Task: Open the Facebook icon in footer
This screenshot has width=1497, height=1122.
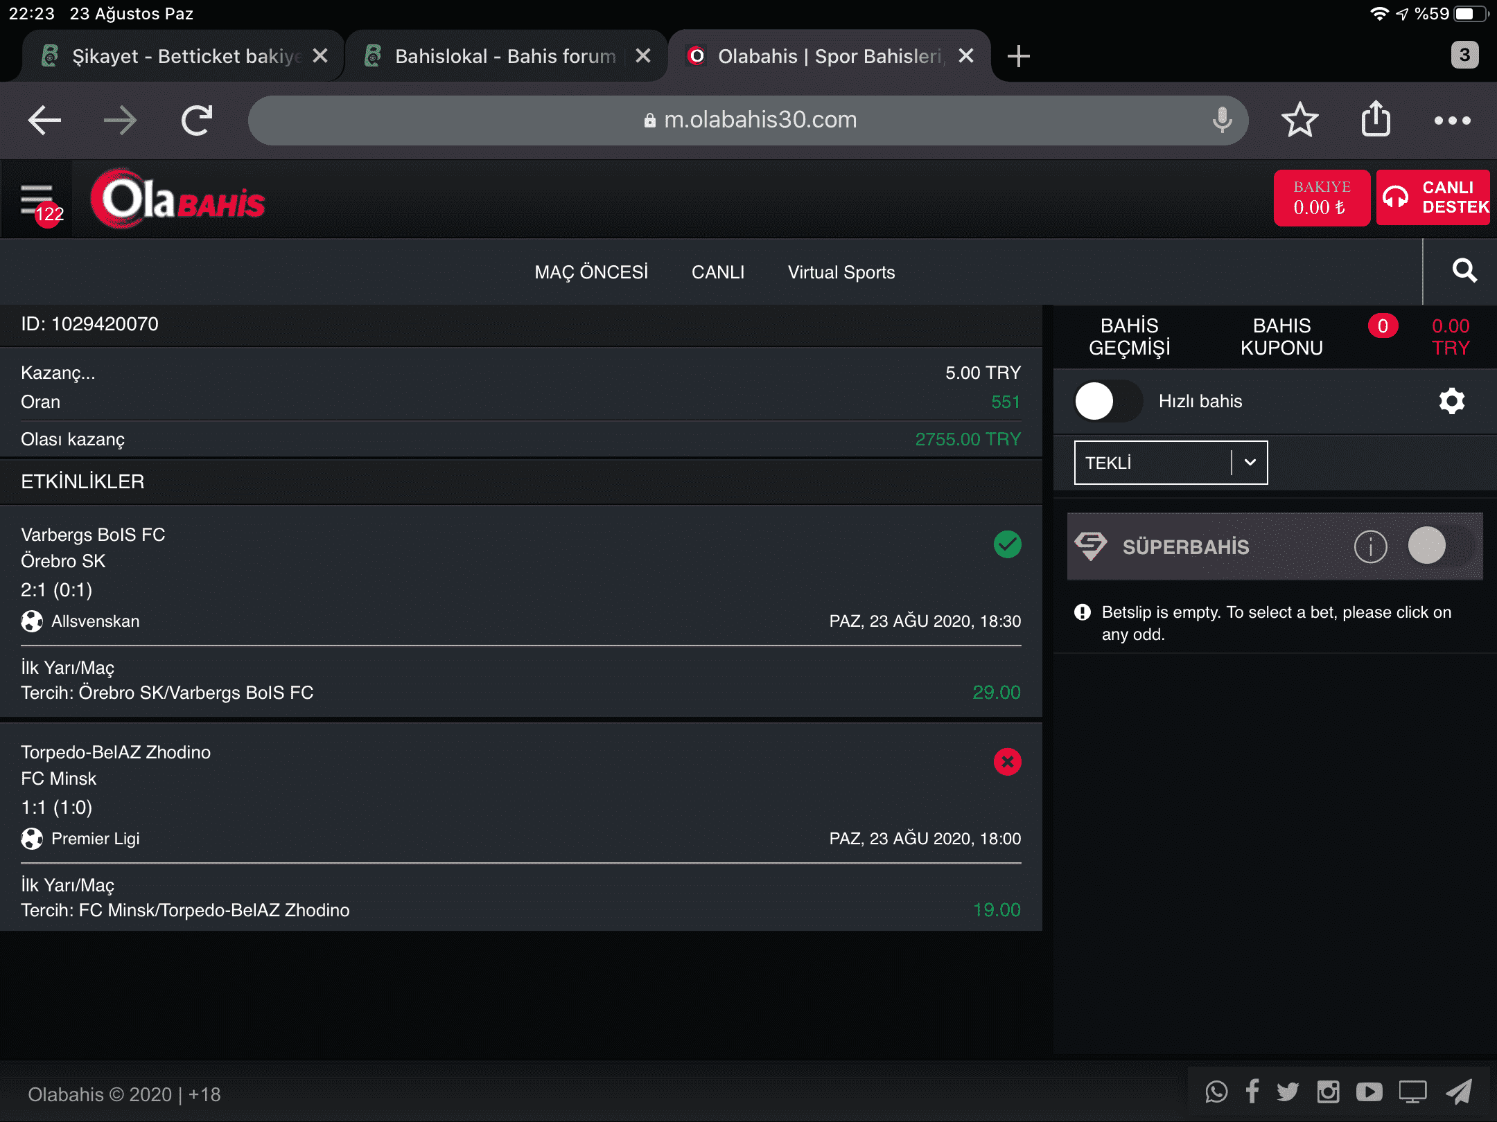Action: point(1252,1092)
